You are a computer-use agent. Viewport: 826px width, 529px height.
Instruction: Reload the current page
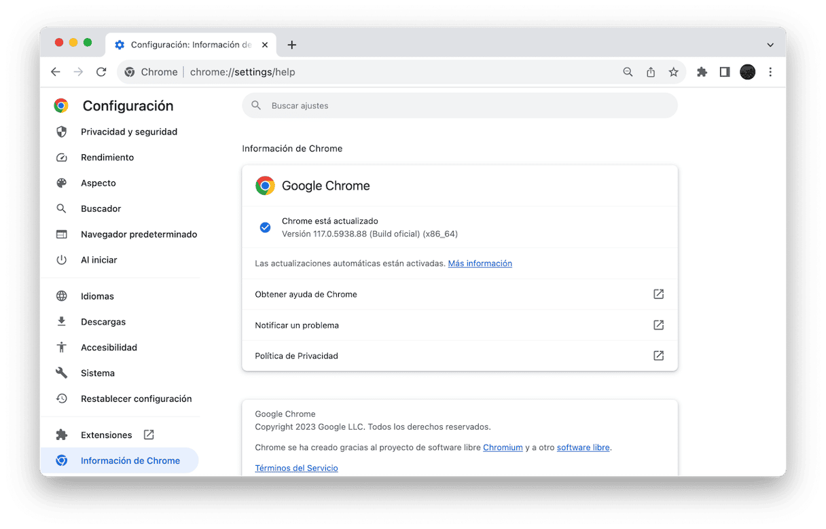pyautogui.click(x=101, y=72)
